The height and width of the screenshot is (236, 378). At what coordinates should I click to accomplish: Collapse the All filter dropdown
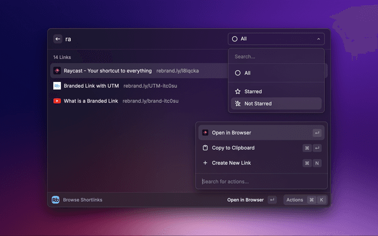tap(276, 39)
